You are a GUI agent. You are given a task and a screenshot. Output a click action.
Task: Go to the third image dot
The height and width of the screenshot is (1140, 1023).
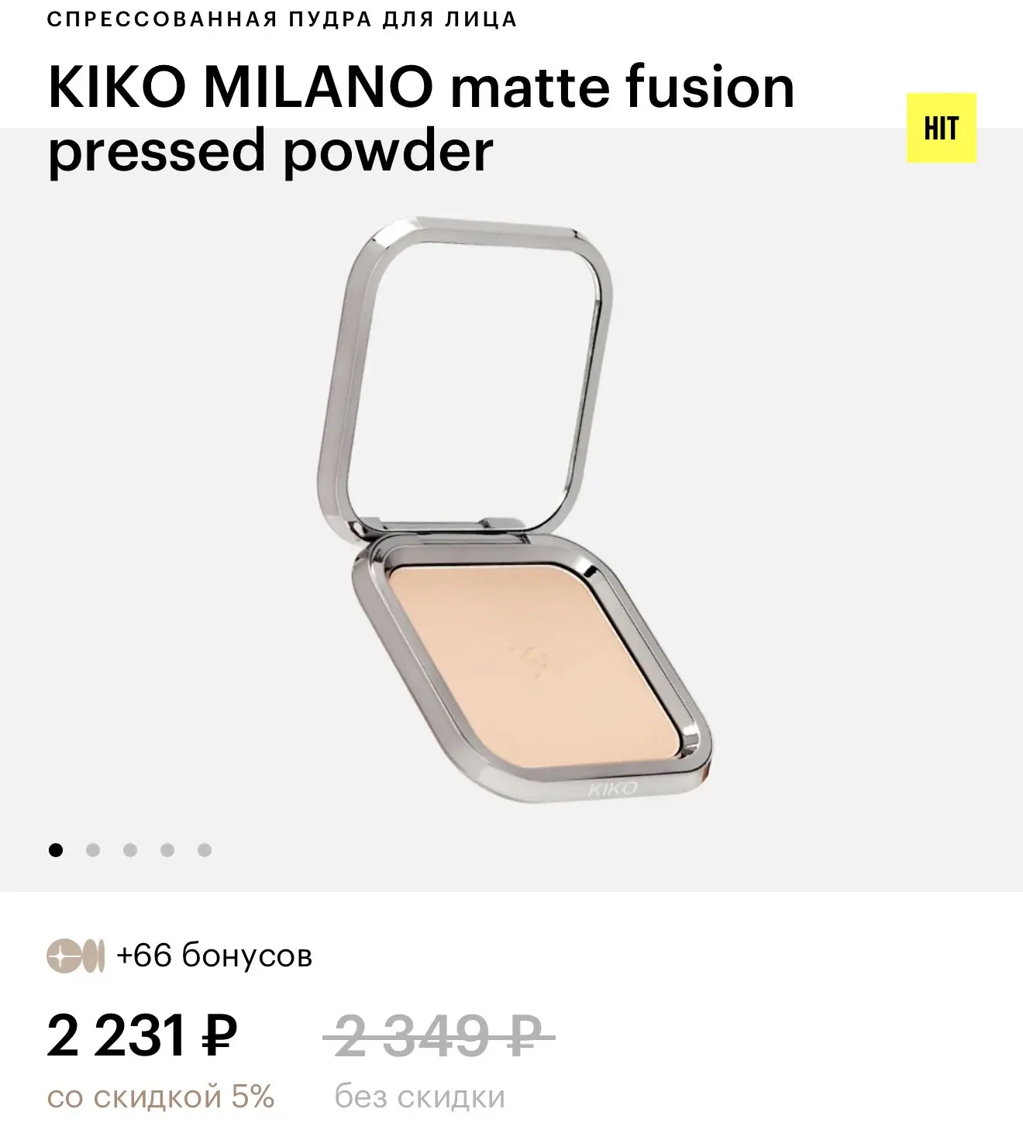(x=130, y=850)
